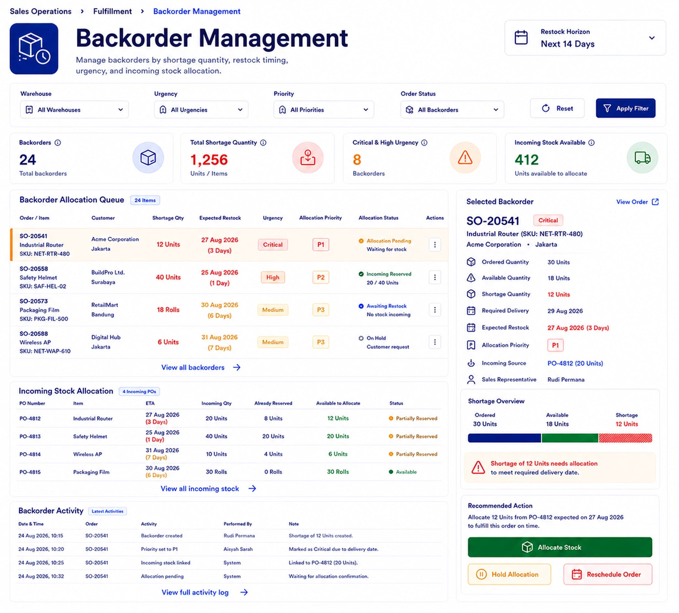Image resolution: width=679 pixels, height=613 pixels.
Task: Open the All Priorities dropdown
Action: click(324, 110)
